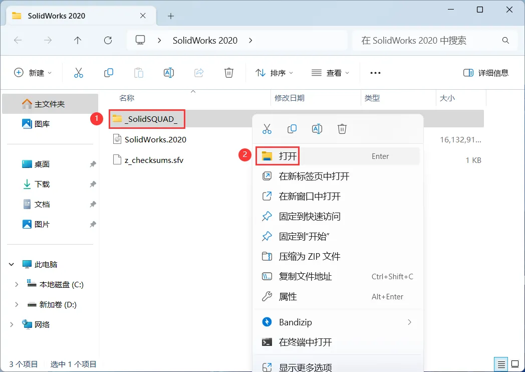Viewport: 525px width, 372px height.
Task: Choose 复制文件地址
Action: click(x=338, y=277)
